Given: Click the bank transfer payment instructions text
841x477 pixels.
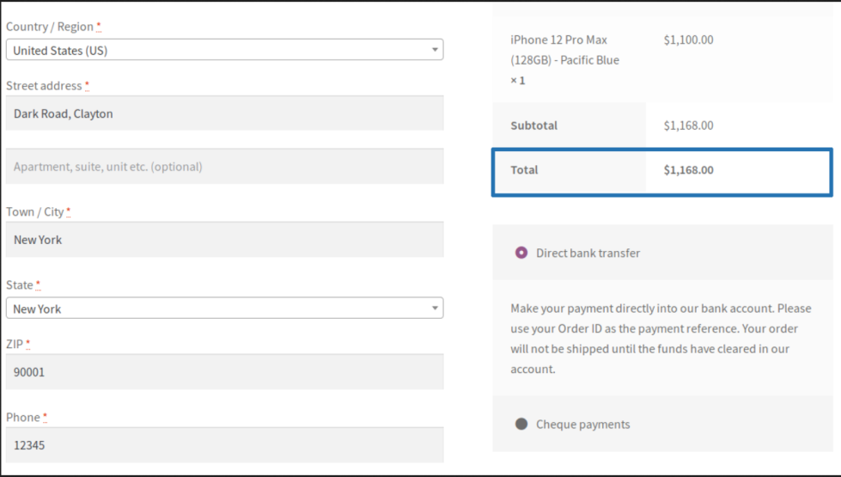Looking at the screenshot, I should pos(660,339).
